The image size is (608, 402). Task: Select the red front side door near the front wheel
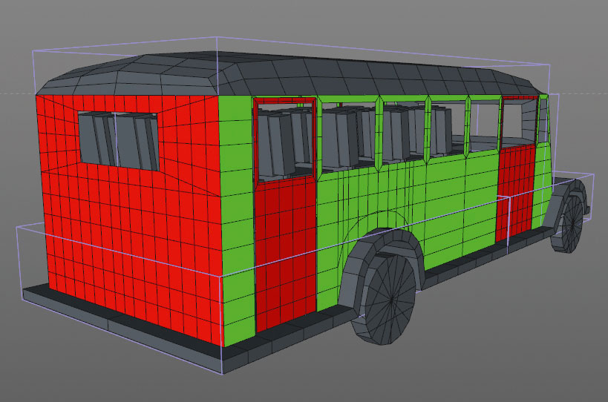[517, 169]
